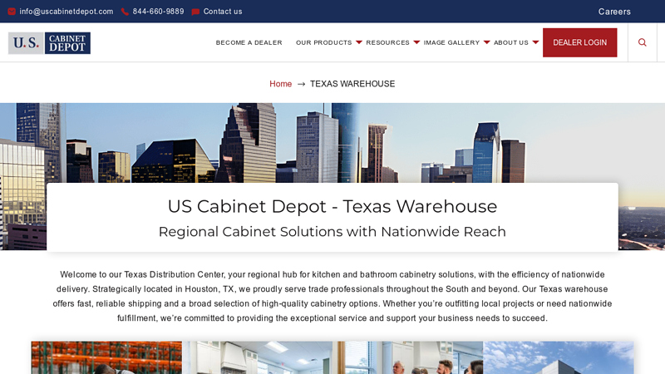The width and height of the screenshot is (665, 374).
Task: Open the Contact us link
Action: [223, 12]
